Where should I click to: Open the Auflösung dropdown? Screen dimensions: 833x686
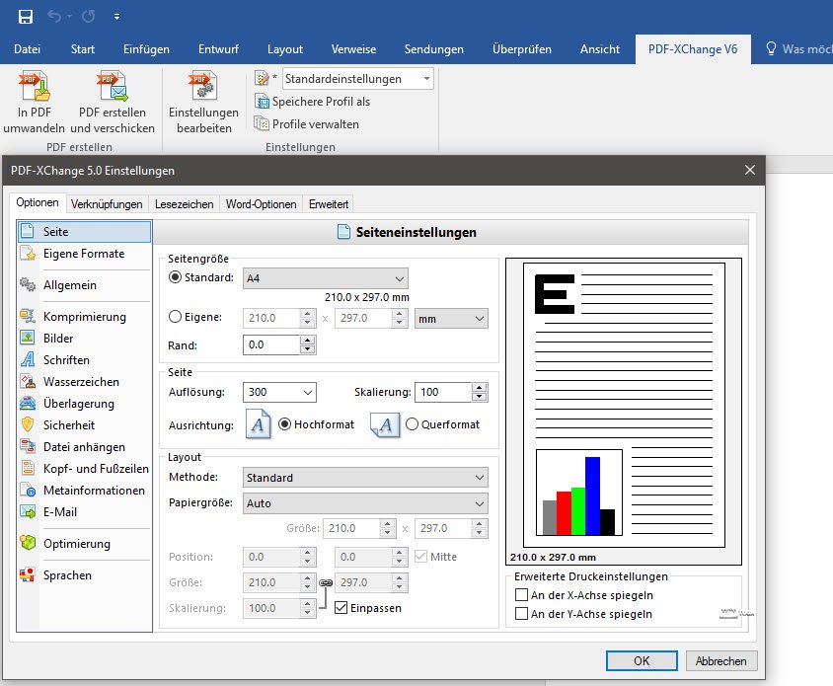pyautogui.click(x=279, y=392)
